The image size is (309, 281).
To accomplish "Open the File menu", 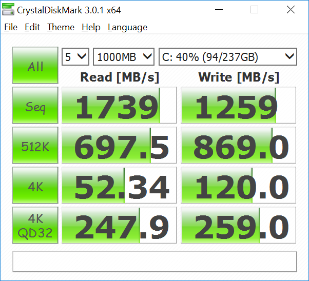I will click(x=11, y=27).
